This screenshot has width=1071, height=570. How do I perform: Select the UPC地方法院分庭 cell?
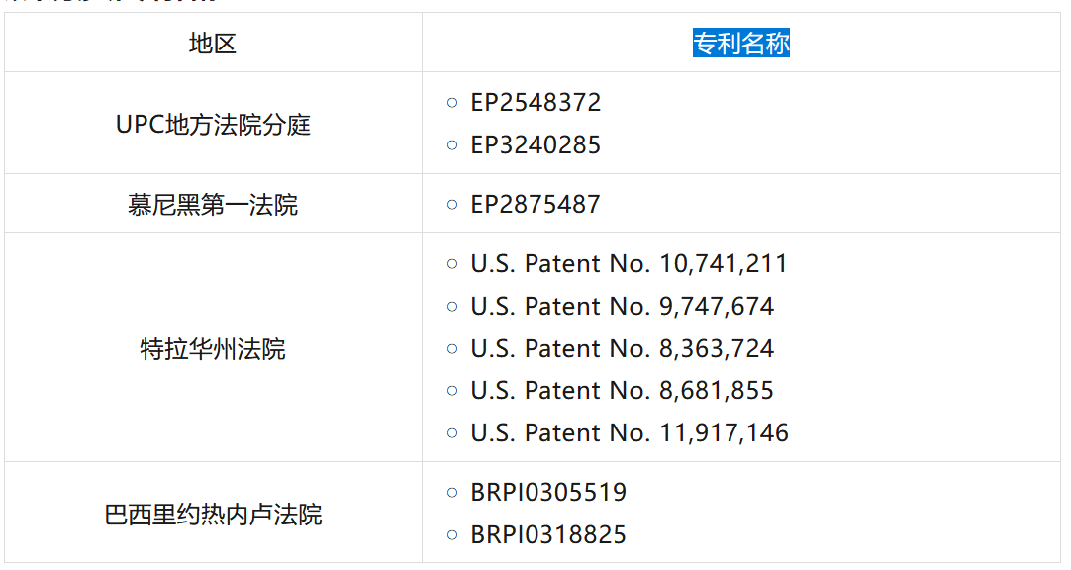tap(213, 125)
